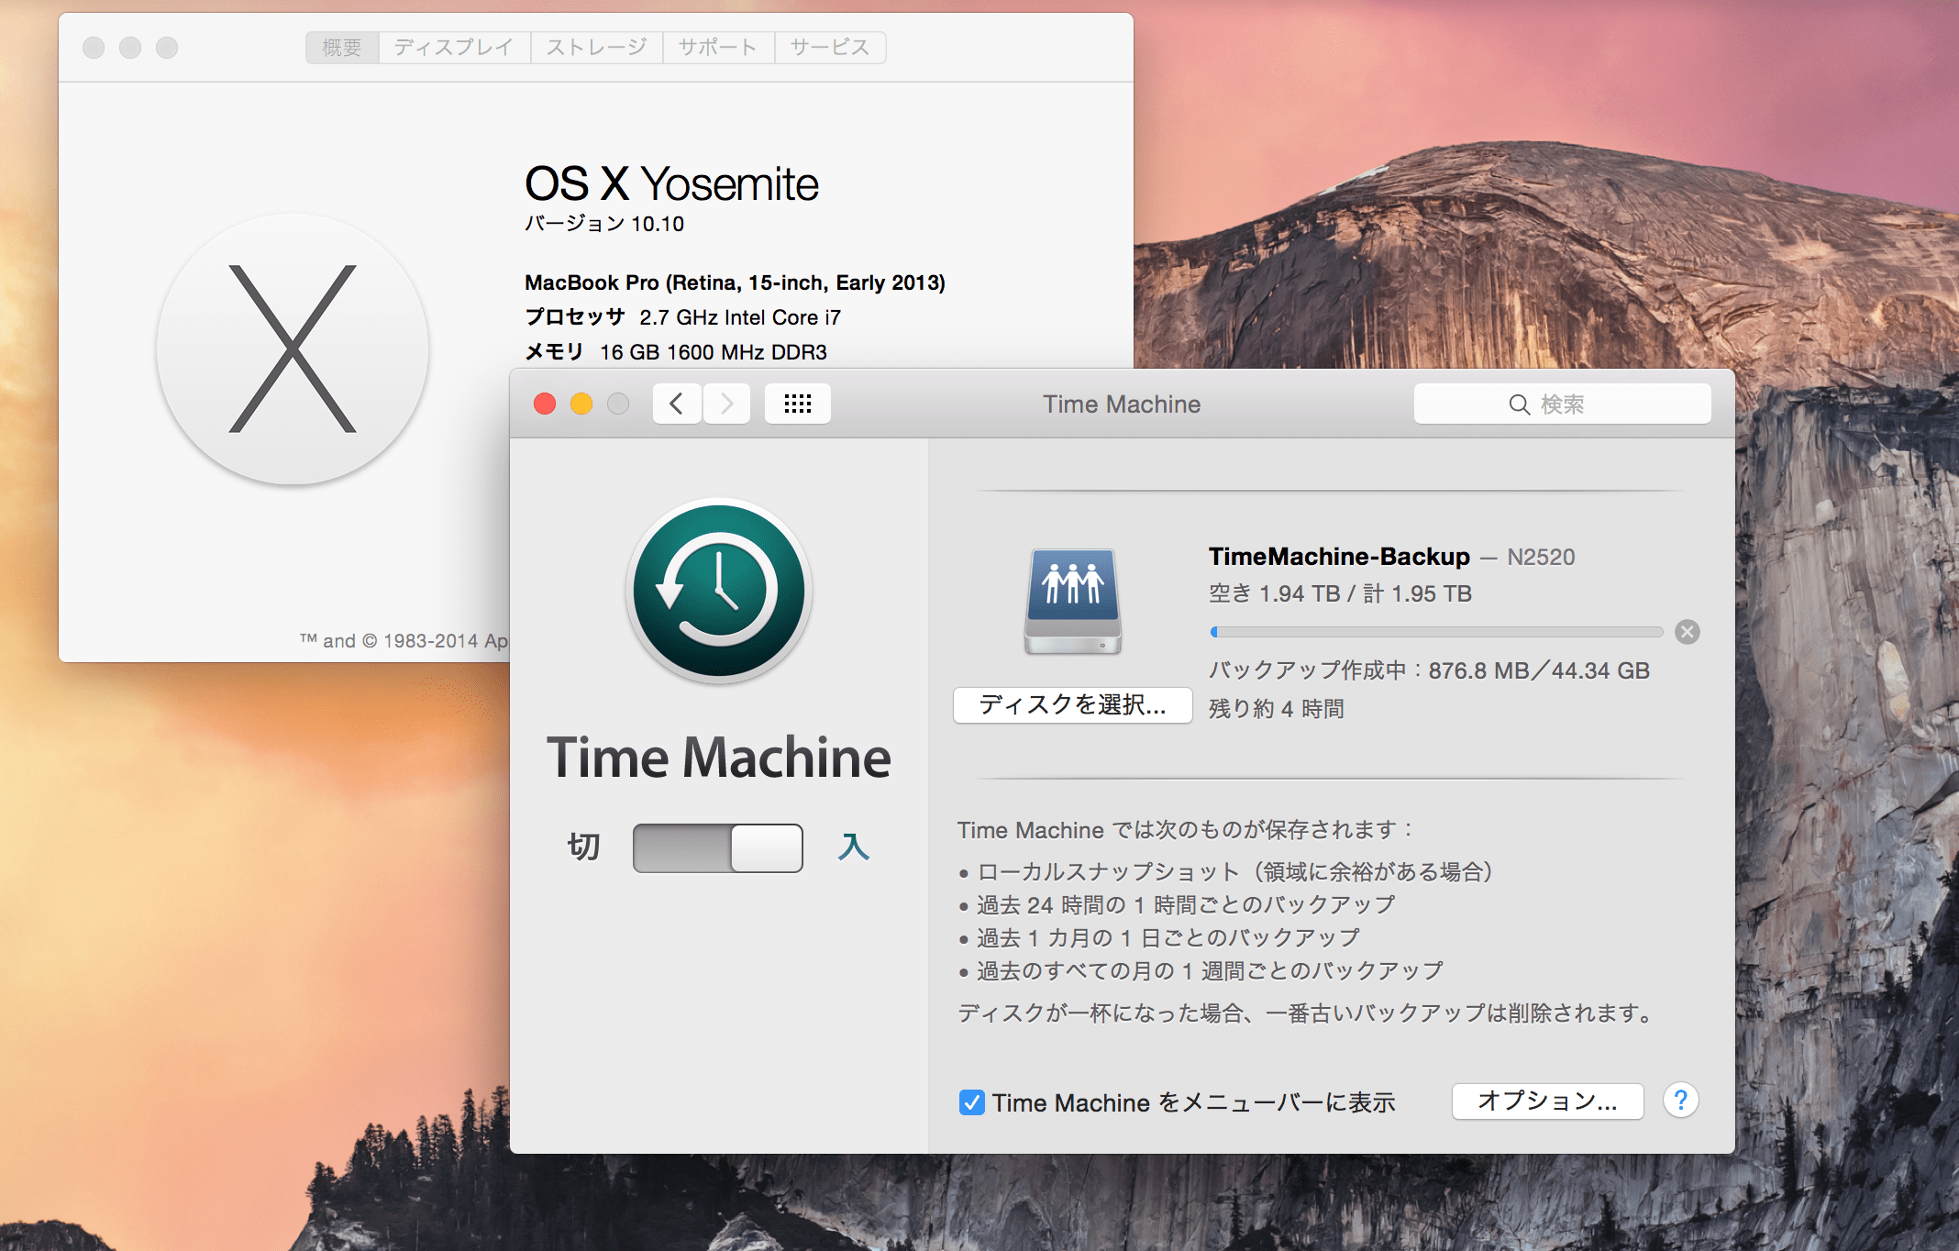
Task: Open help with the question mark button
Action: [1680, 1100]
